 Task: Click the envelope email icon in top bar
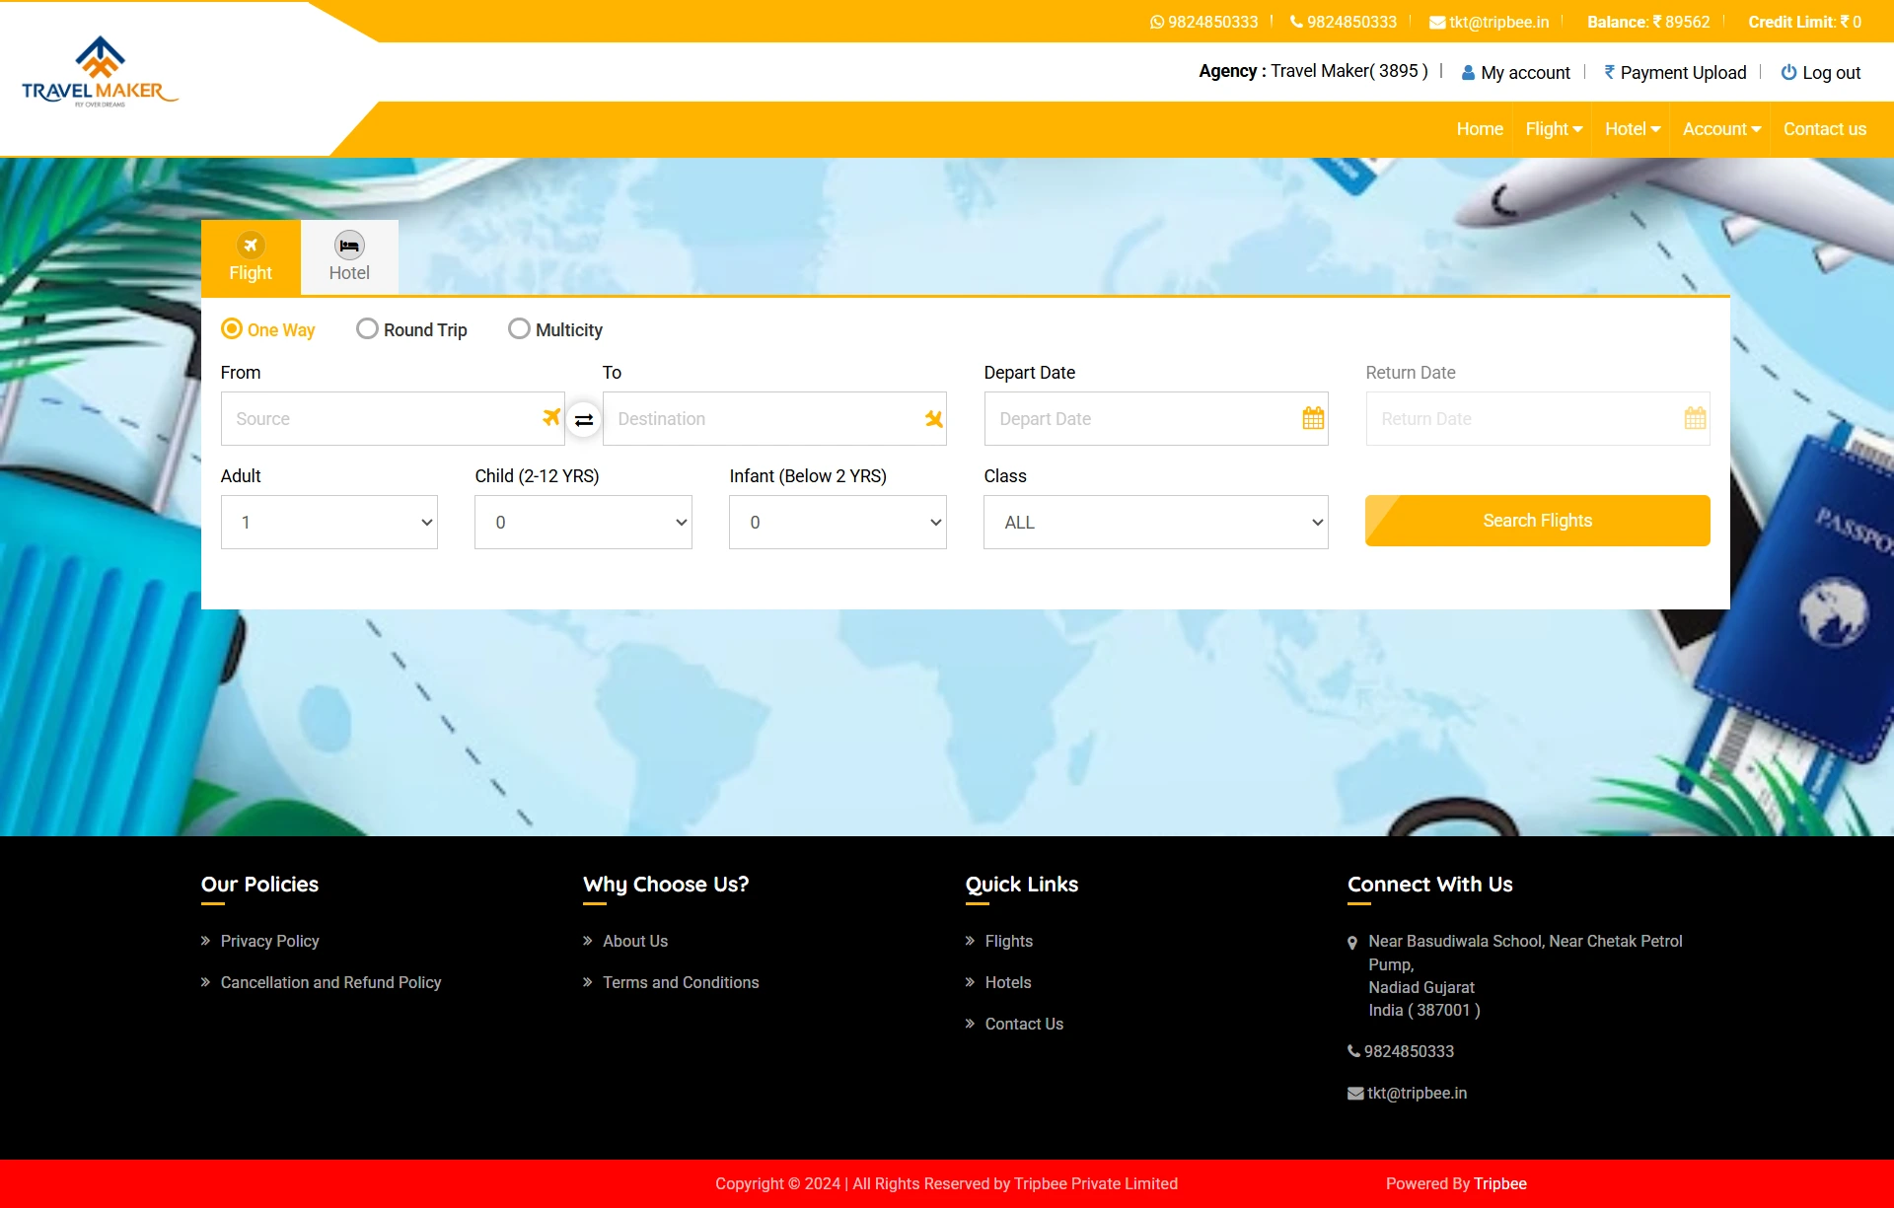pyautogui.click(x=1437, y=23)
